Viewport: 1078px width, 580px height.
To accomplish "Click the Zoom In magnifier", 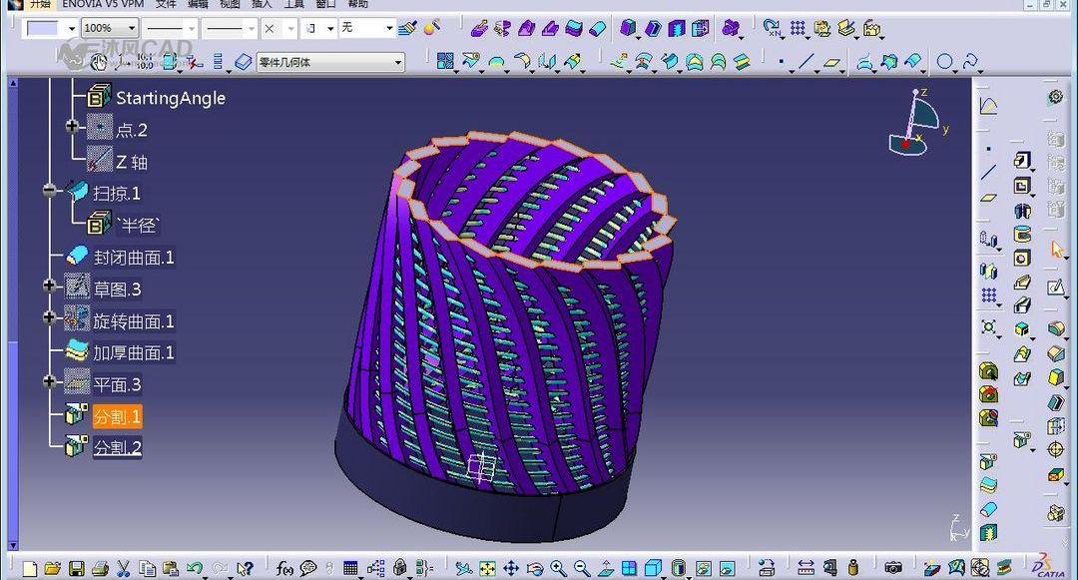I will coord(558,569).
